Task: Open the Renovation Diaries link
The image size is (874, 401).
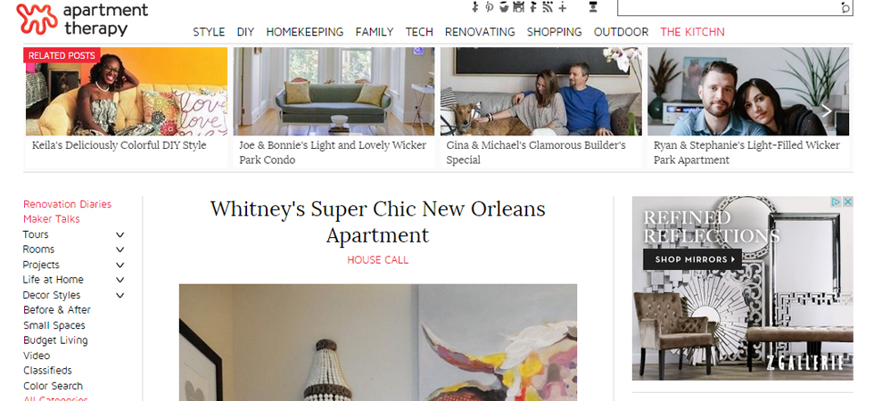Action: tap(67, 204)
